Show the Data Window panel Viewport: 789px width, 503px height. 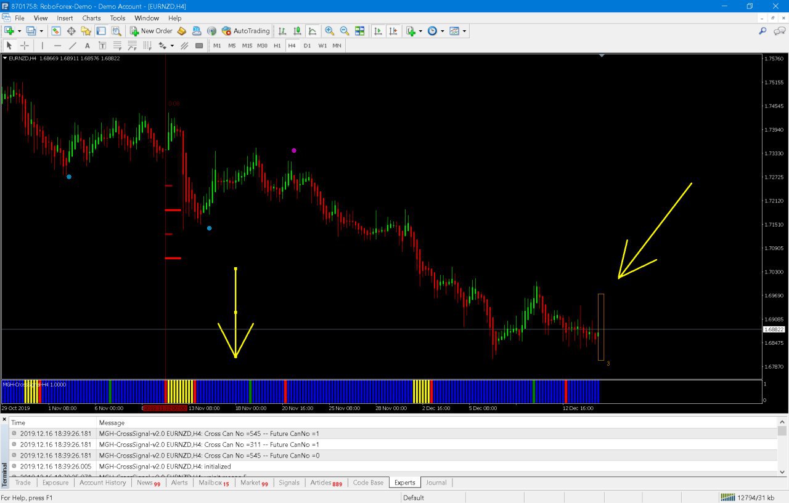(x=71, y=31)
